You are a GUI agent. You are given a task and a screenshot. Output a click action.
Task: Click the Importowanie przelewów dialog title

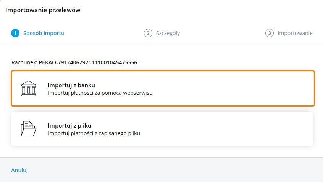43,10
